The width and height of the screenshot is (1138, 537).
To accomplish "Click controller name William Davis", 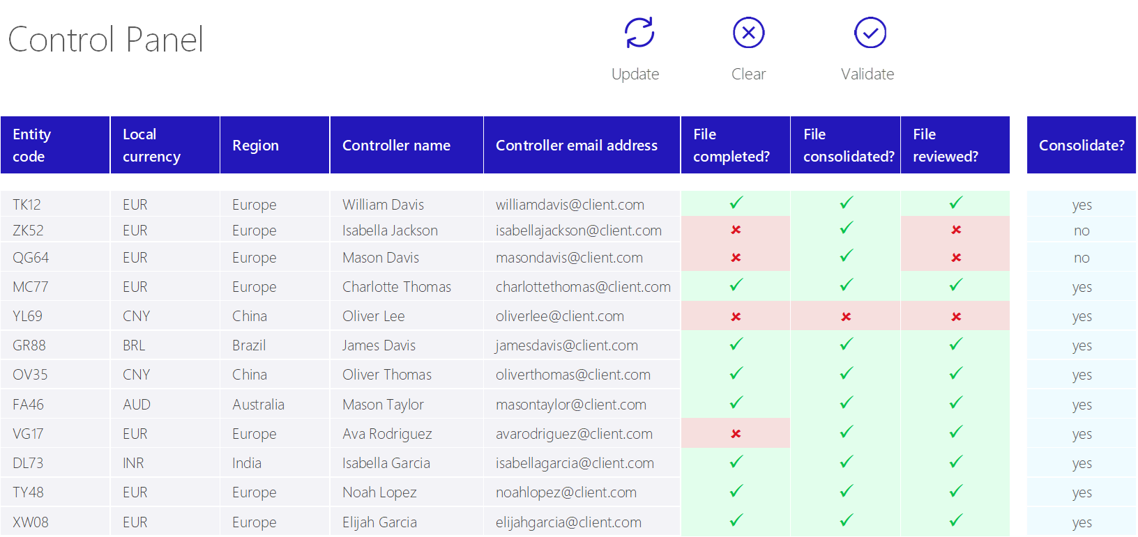I will coord(383,205).
